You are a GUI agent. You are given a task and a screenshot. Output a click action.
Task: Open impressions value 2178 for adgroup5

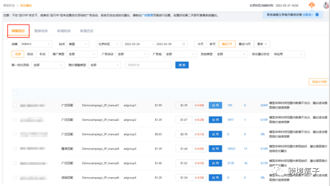pos(231,163)
